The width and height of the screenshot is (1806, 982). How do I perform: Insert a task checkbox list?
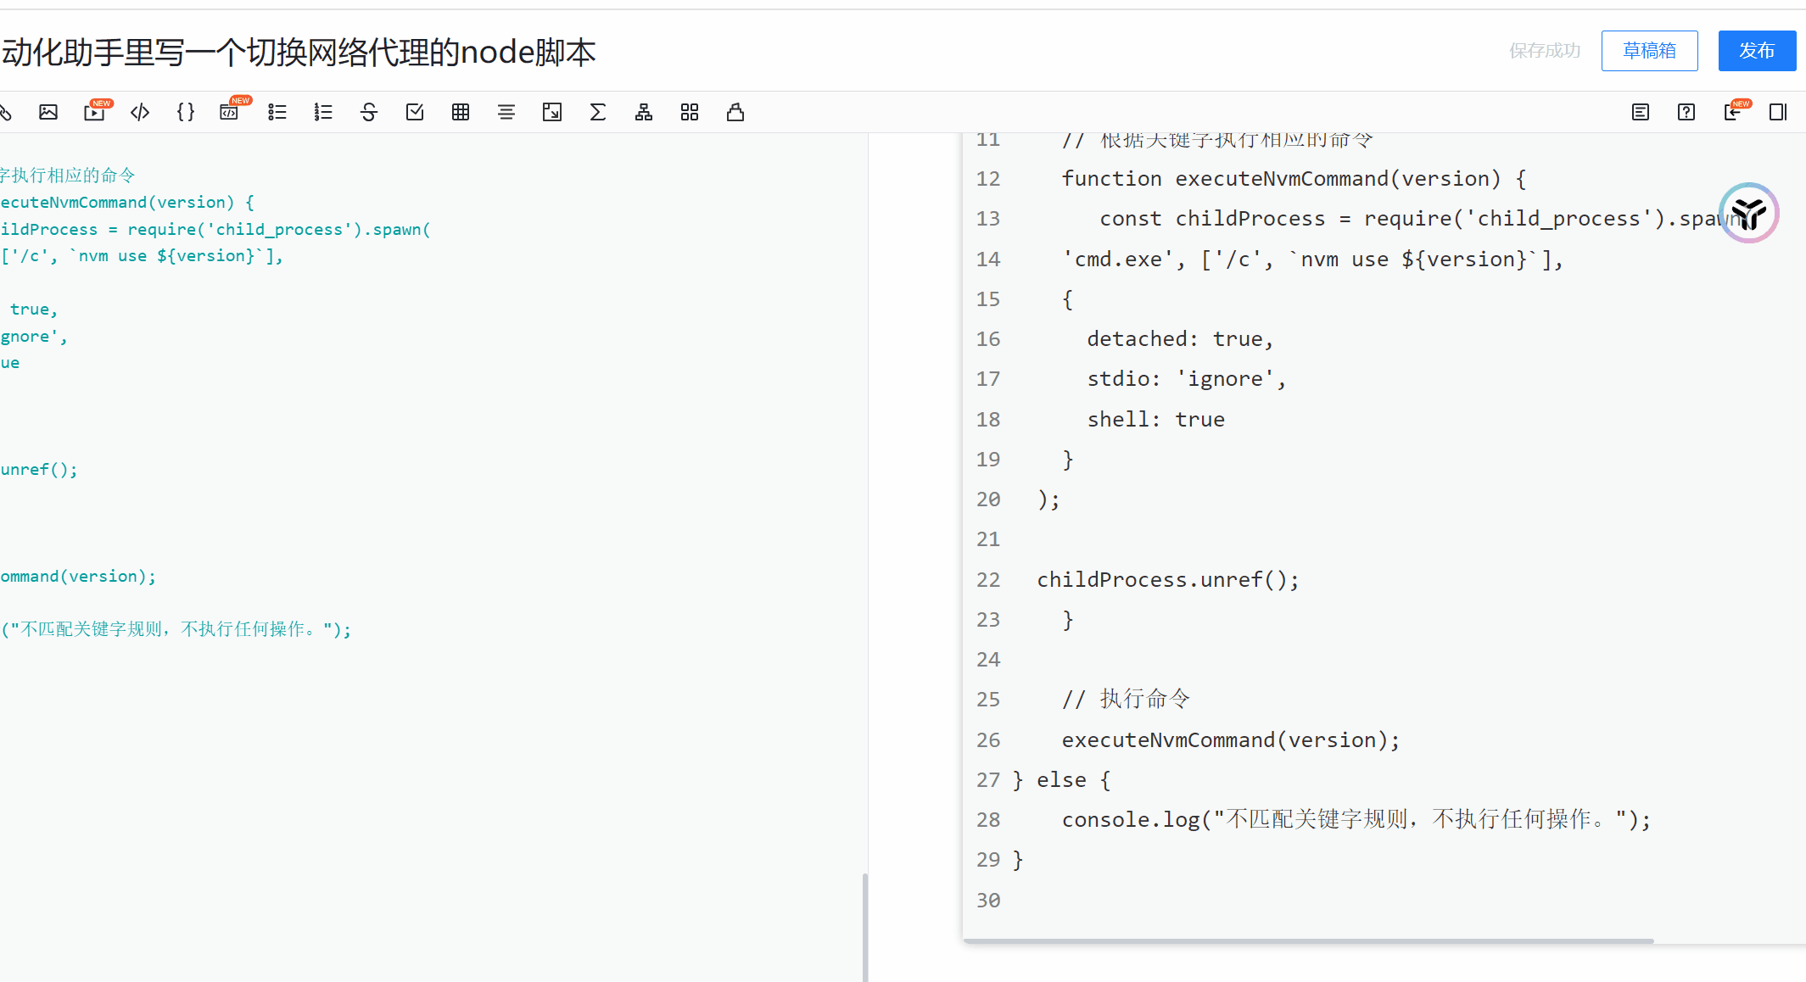[415, 112]
